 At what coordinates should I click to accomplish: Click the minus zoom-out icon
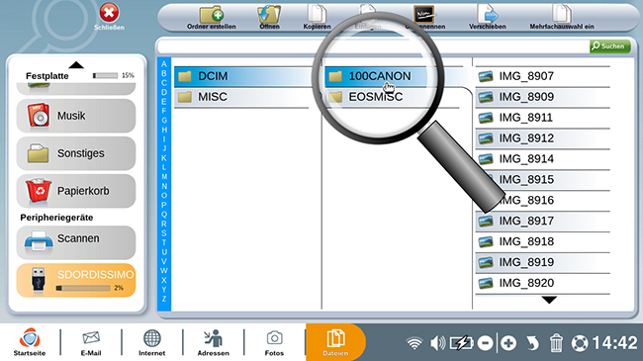485,343
